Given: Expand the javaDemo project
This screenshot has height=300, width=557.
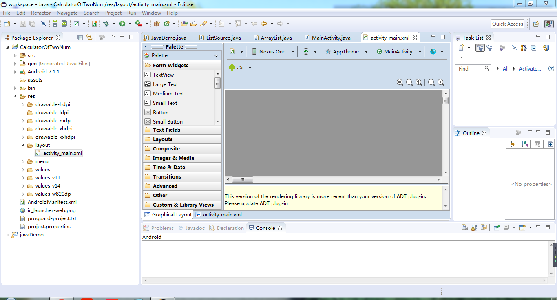Looking at the screenshot, I should (8, 235).
